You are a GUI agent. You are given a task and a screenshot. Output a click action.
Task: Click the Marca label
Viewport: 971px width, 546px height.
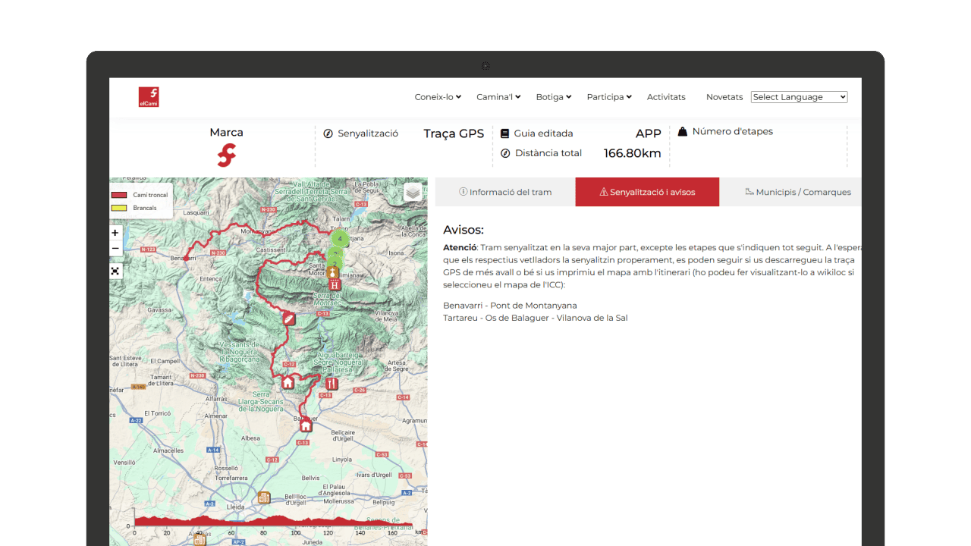(226, 133)
